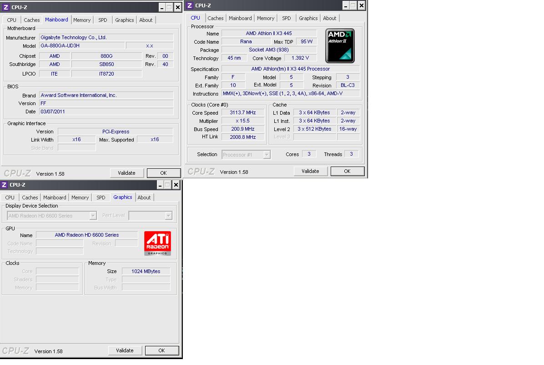Screen dimensions: 544x365
Task: Click the Gigabyte Technology manufacturer field
Action: pyautogui.click(x=106, y=37)
